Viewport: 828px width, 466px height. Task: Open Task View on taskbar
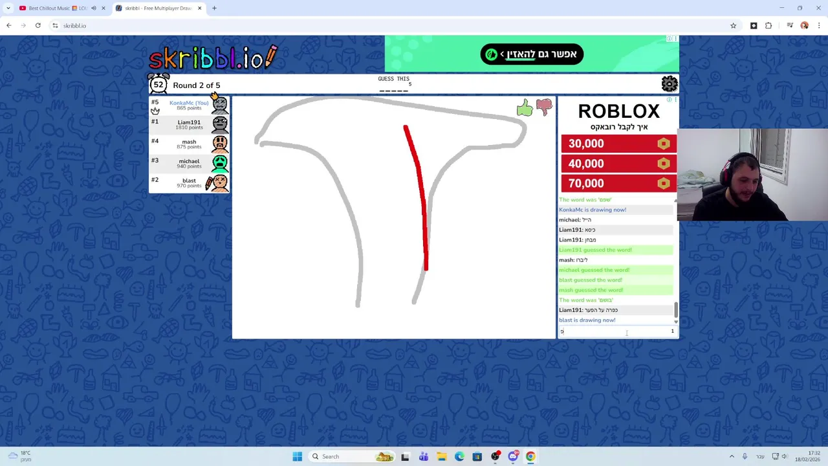[x=405, y=456]
